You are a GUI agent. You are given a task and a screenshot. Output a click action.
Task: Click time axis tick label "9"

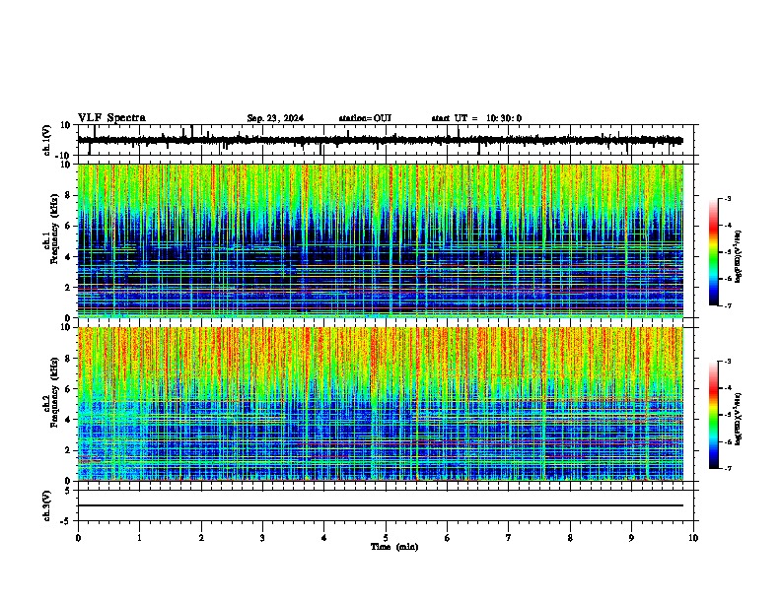point(631,538)
